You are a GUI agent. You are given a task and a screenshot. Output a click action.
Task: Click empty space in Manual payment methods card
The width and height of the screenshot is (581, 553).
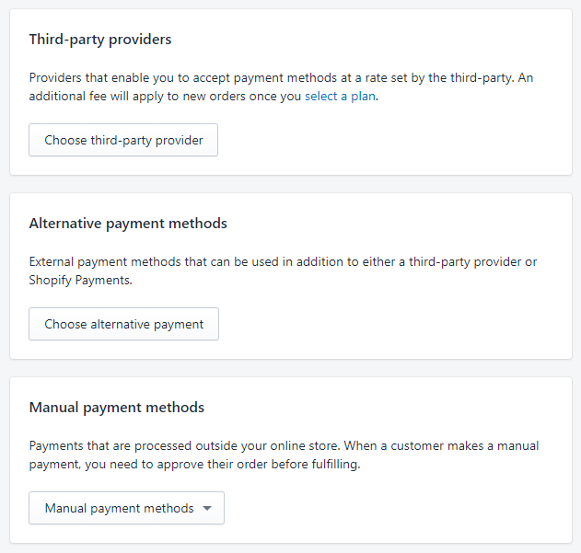(414, 508)
